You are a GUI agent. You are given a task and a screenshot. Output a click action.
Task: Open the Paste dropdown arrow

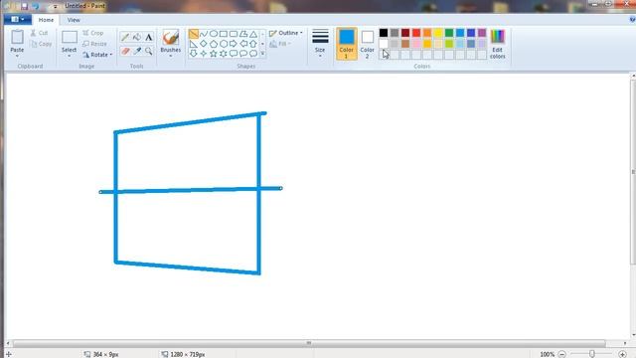[x=17, y=56]
